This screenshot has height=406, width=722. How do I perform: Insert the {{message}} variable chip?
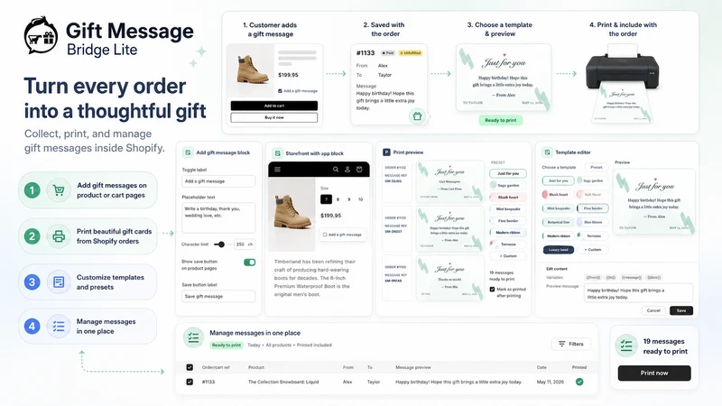coord(631,278)
